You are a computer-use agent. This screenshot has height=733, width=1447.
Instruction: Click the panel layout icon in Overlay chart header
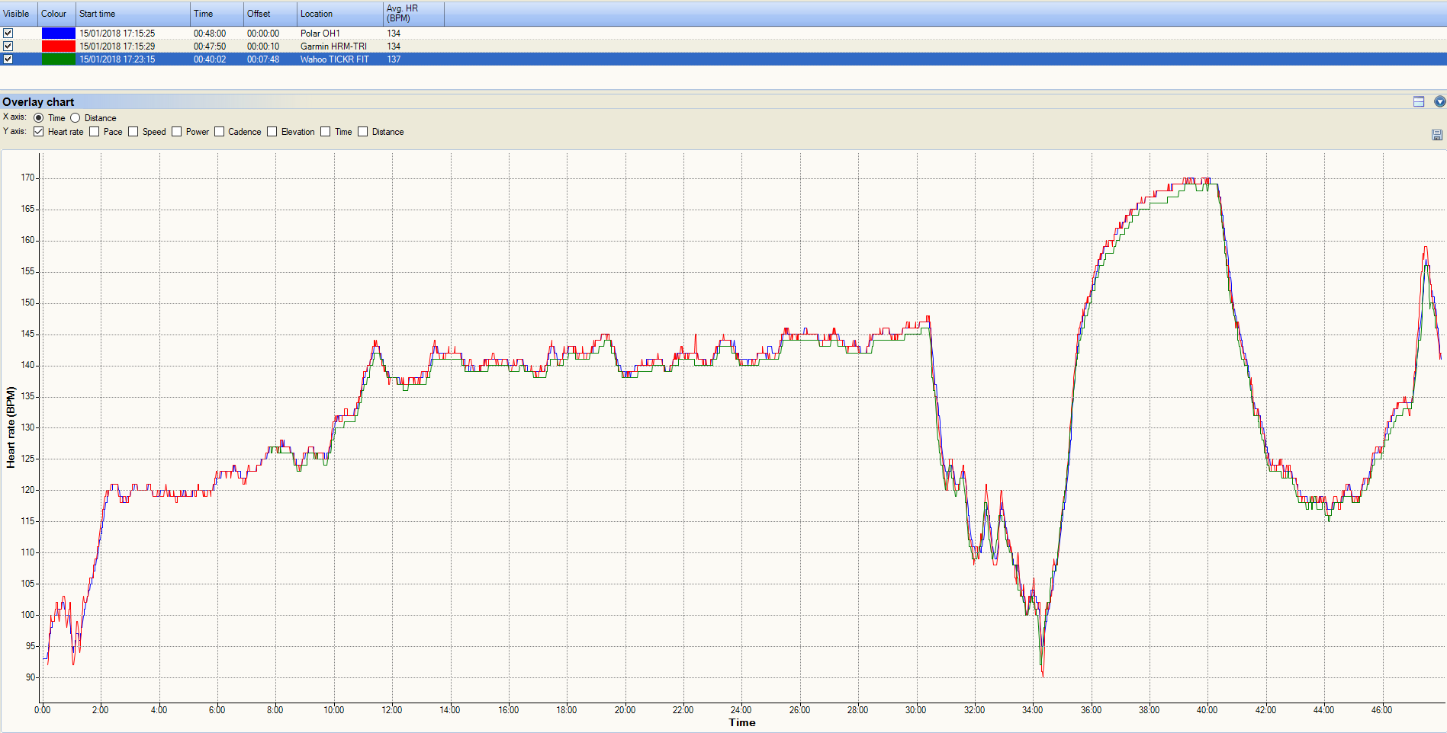coord(1419,101)
